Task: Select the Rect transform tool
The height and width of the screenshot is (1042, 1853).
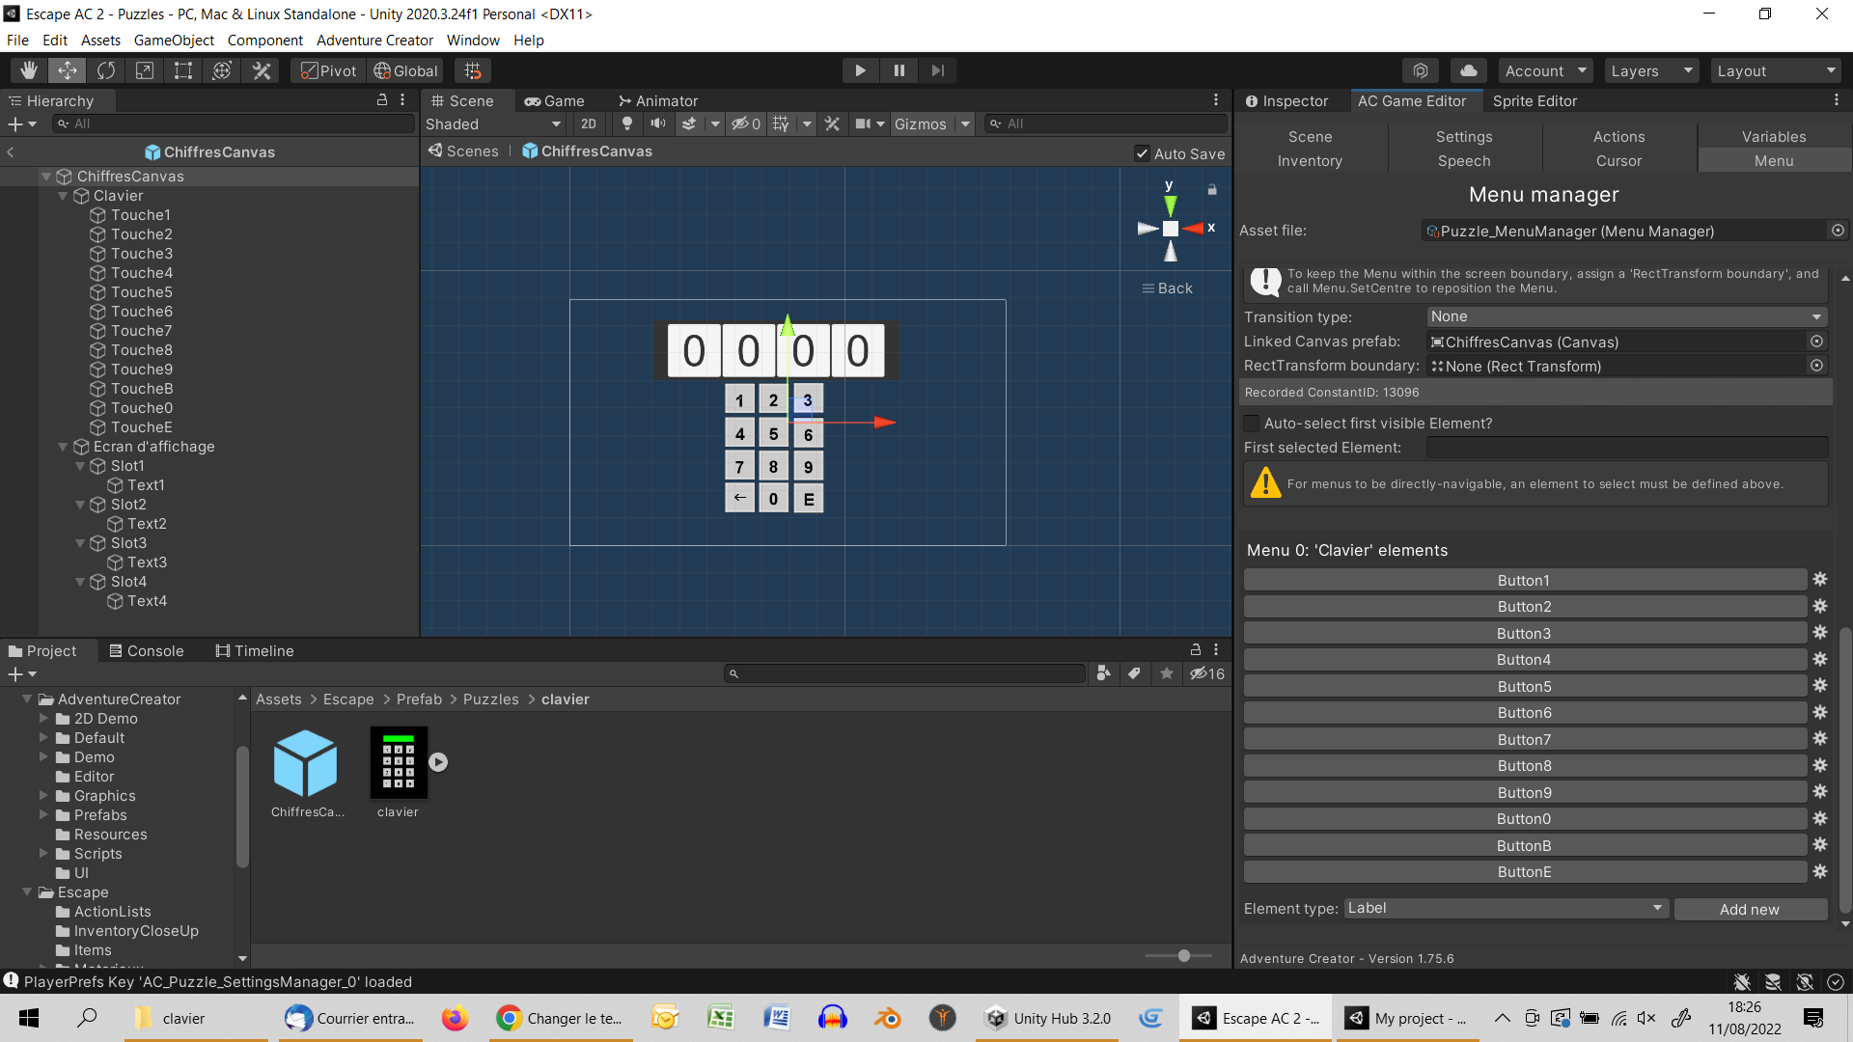Action: coord(183,70)
